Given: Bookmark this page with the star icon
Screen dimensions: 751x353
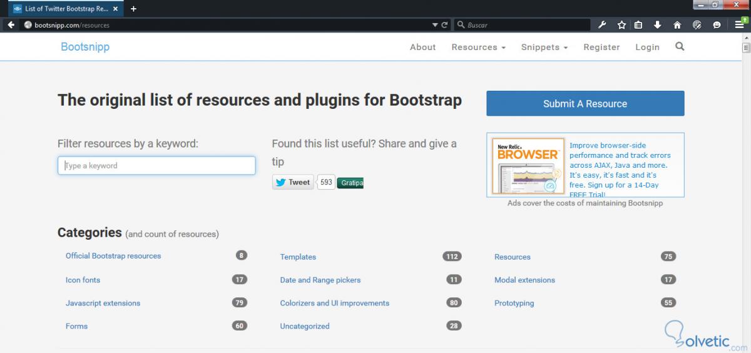Looking at the screenshot, I should [621, 25].
